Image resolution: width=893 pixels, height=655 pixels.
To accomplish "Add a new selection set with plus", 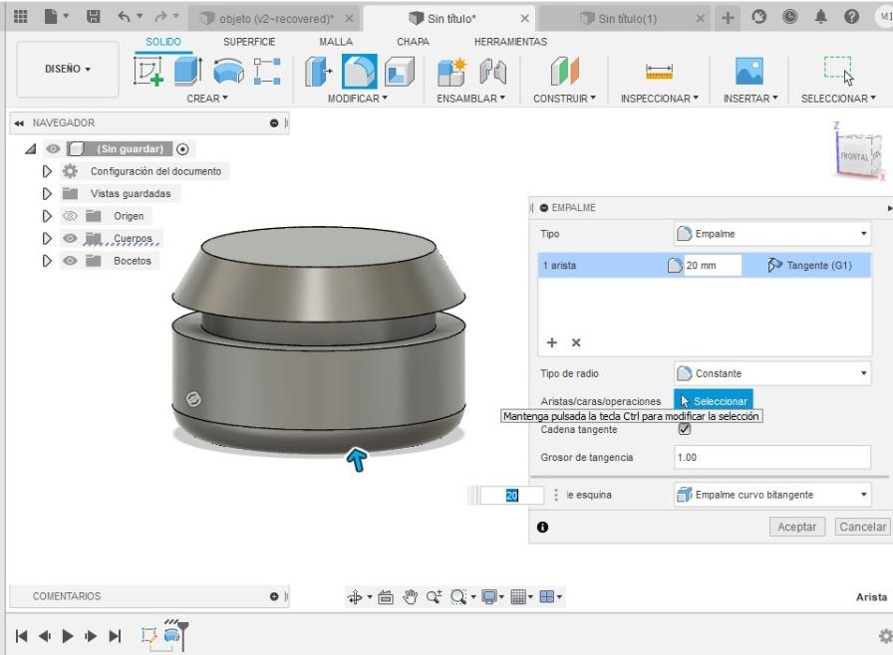I will click(551, 342).
